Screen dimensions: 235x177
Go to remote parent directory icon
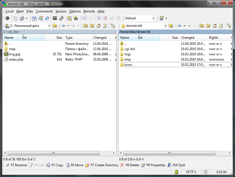(x=202, y=26)
